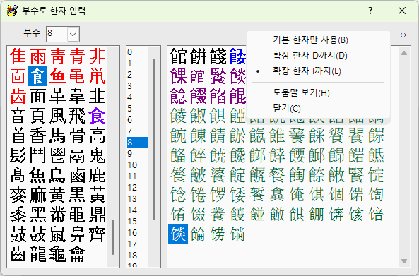Image resolution: width=419 pixels, height=276 pixels.
Task: Select remaining stroke count 7
Action: click(137, 131)
